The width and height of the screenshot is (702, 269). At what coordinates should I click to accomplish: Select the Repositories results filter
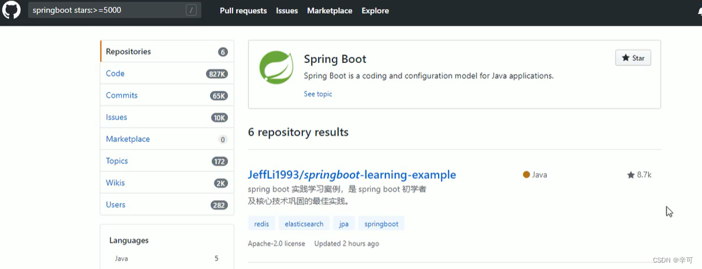point(167,51)
